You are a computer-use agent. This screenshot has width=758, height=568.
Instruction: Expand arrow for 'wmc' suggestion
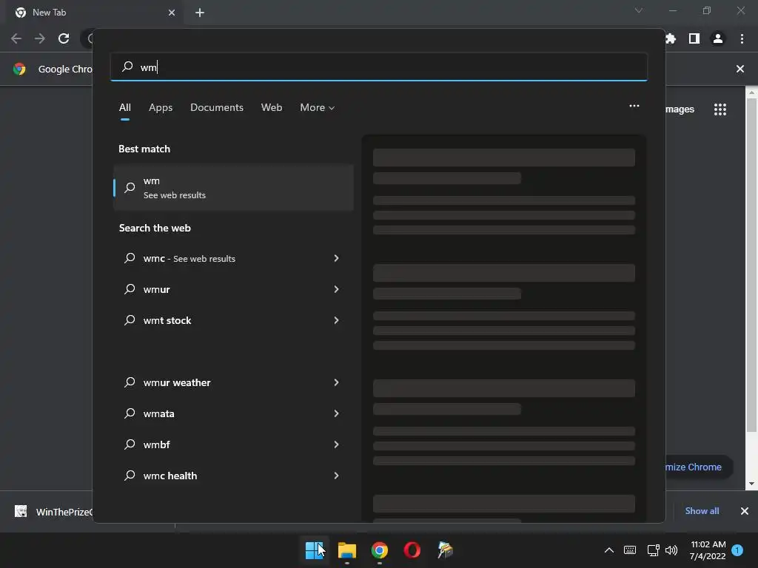[337, 258]
